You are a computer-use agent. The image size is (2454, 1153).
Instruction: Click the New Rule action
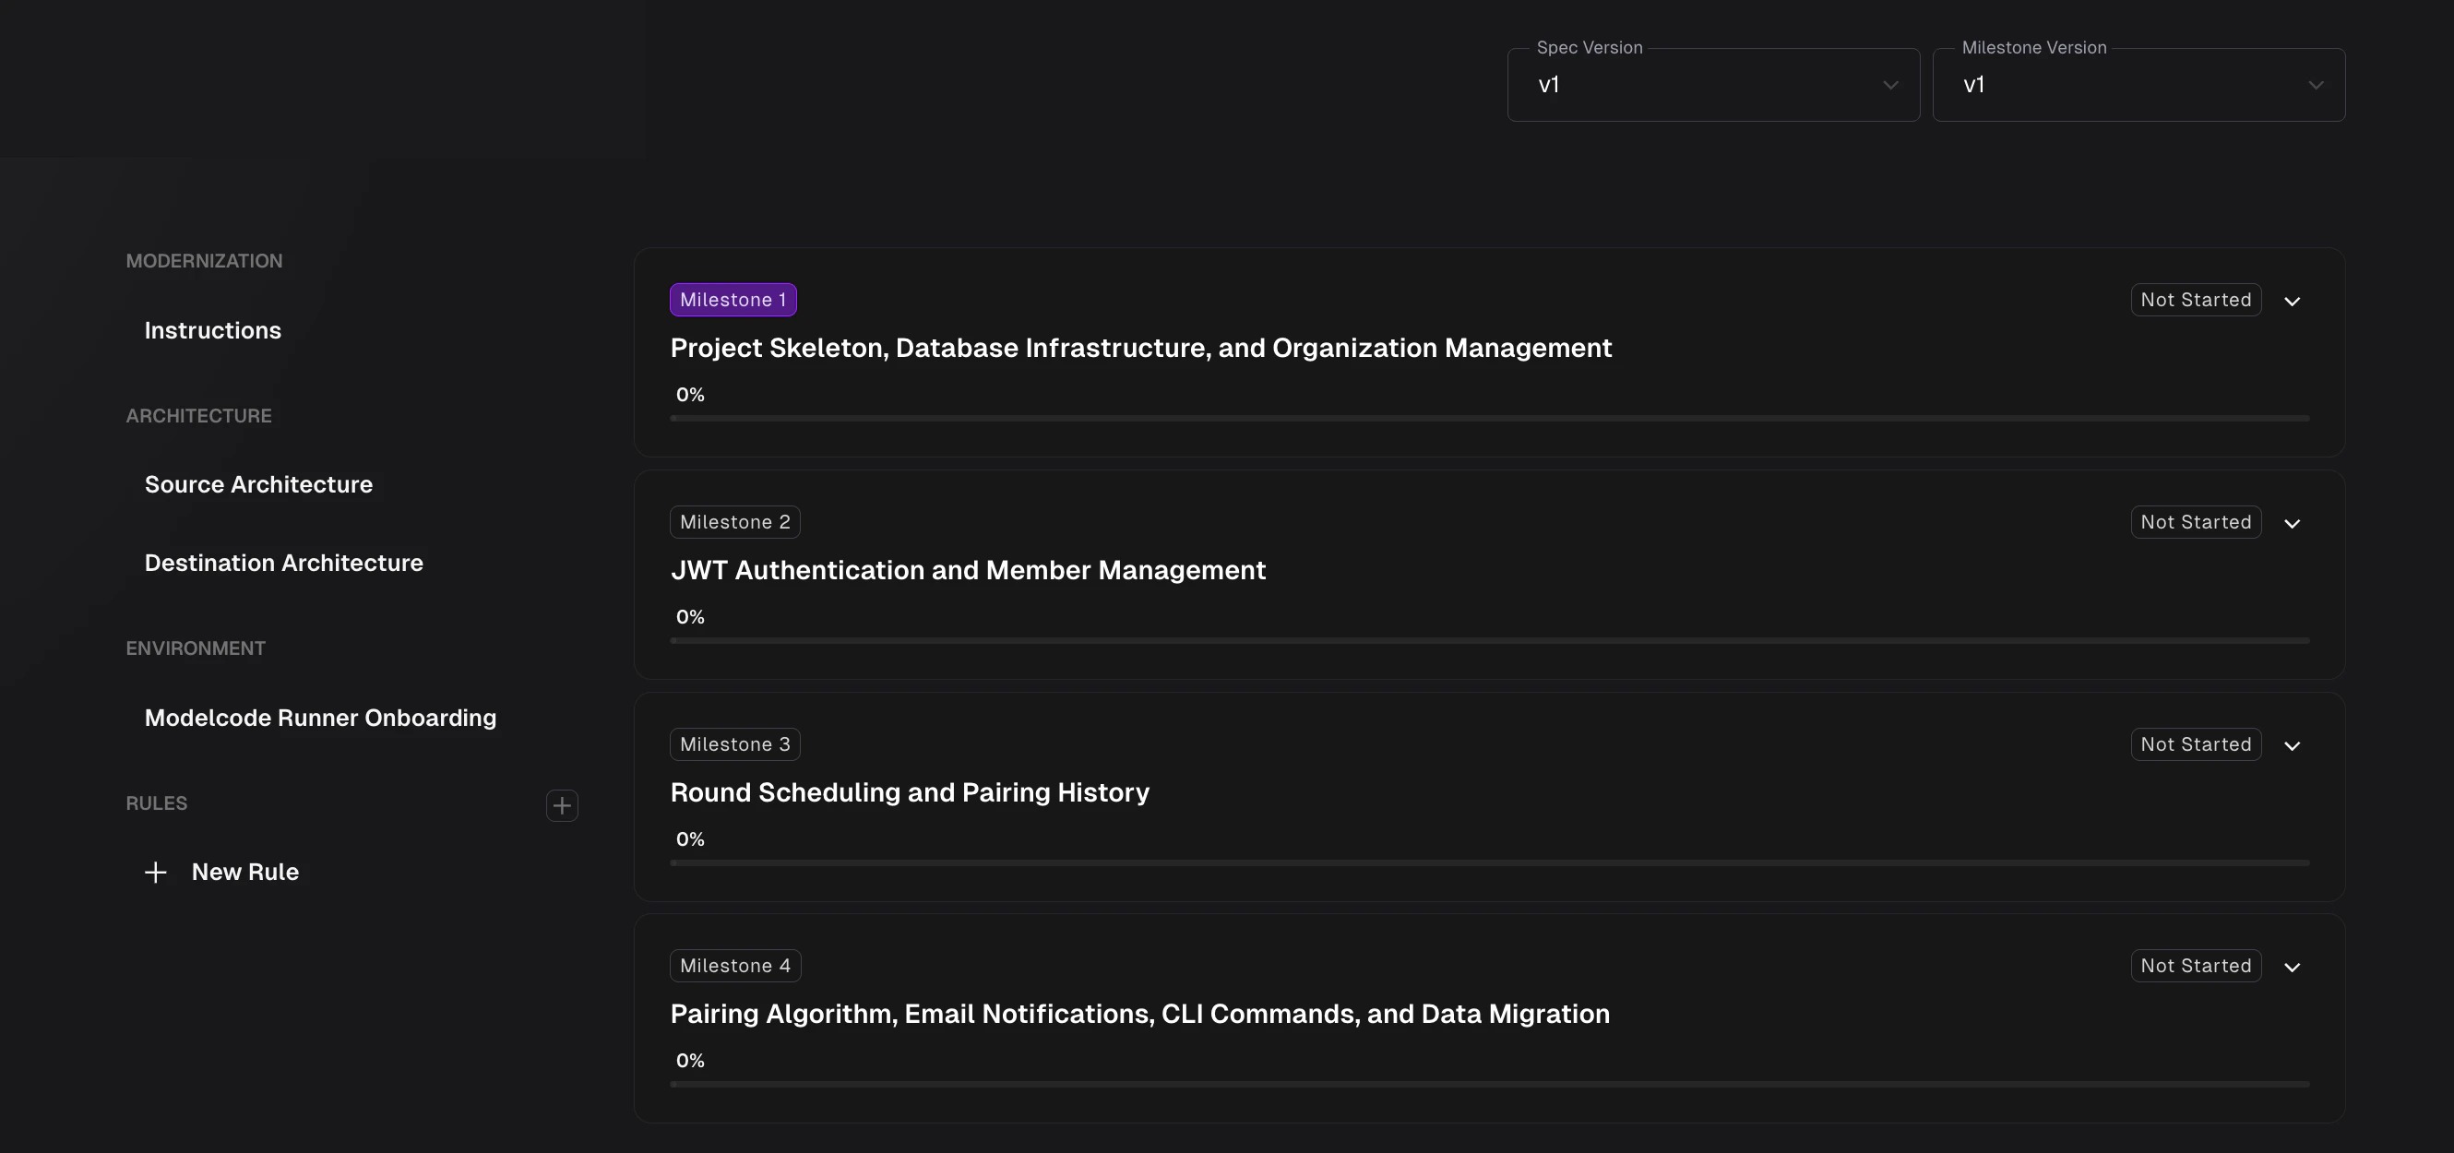click(244, 871)
